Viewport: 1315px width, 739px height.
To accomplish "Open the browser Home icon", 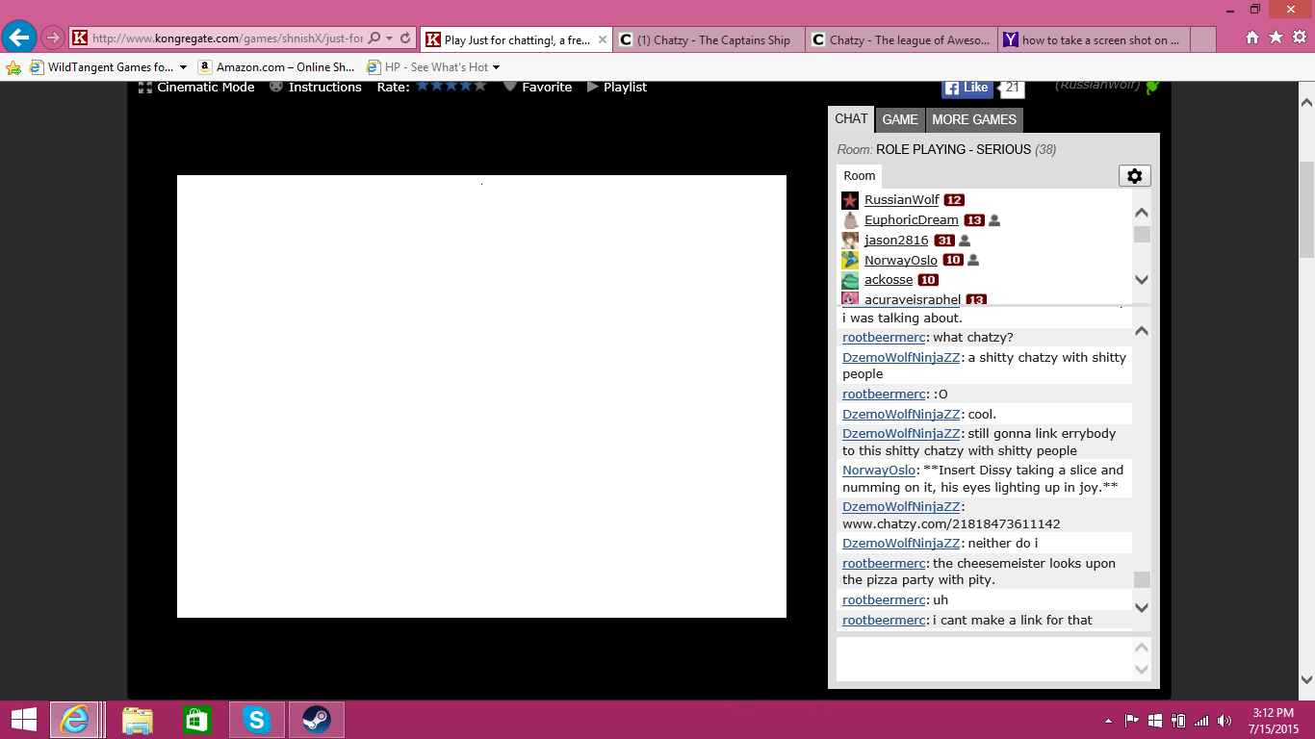I will tap(1252, 38).
